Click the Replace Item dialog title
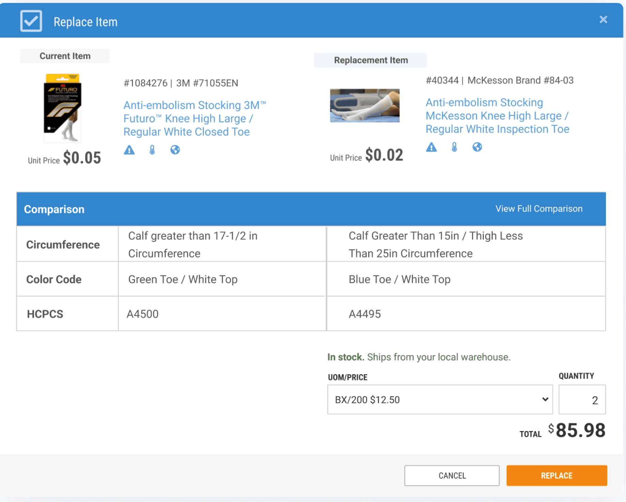 click(86, 22)
